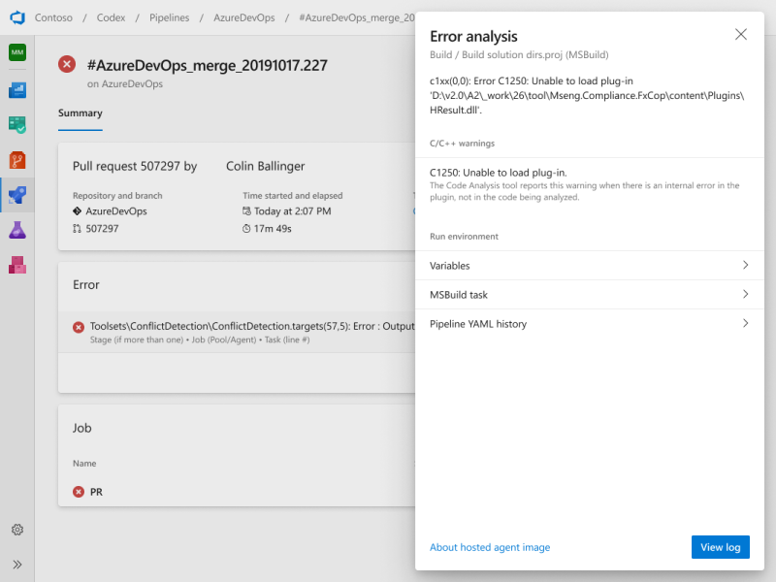Expand the MSBuild task row
The width and height of the screenshot is (776, 582).
[589, 295]
